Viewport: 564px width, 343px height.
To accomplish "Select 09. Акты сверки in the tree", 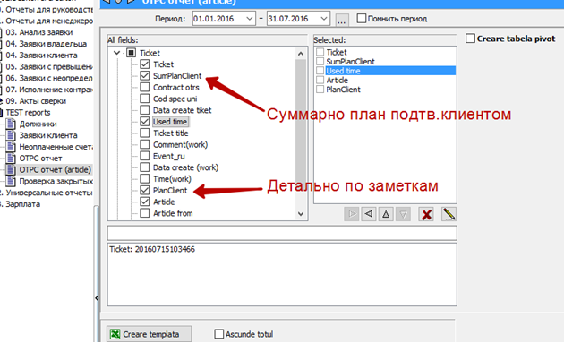I will click(36, 101).
